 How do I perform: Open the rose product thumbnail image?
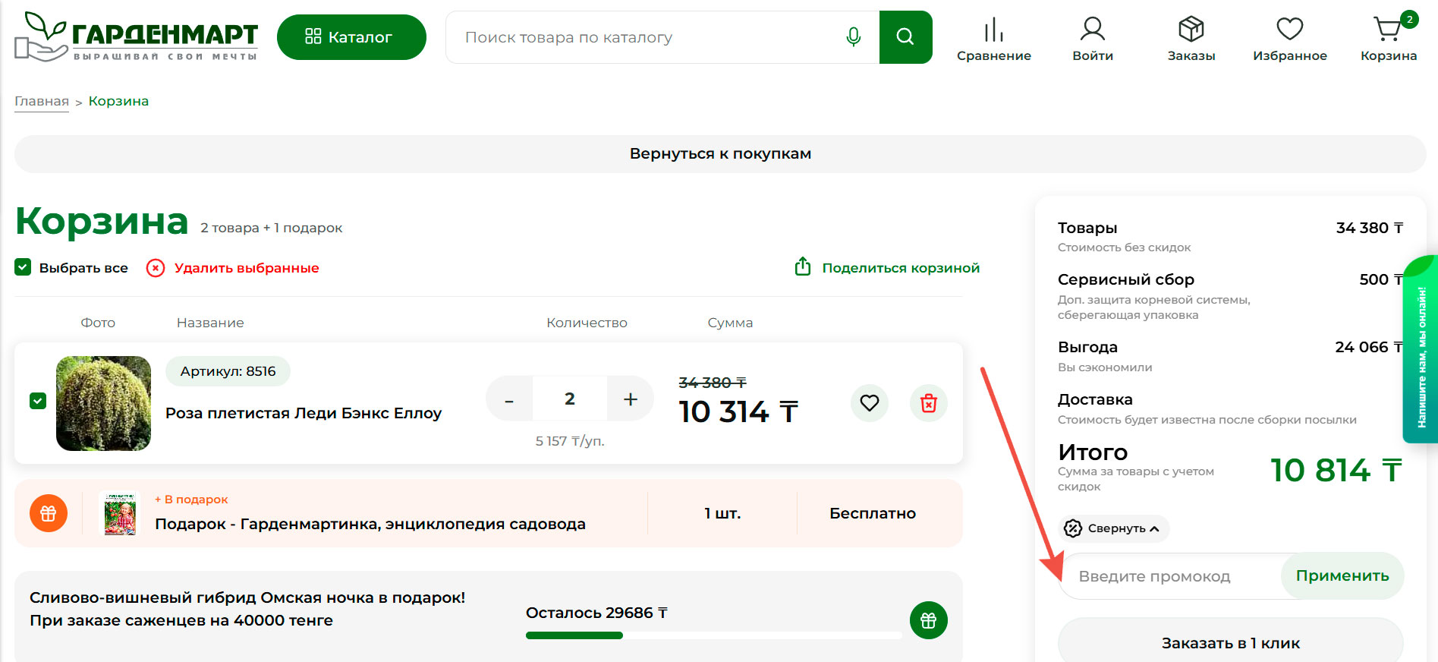pyautogui.click(x=103, y=403)
